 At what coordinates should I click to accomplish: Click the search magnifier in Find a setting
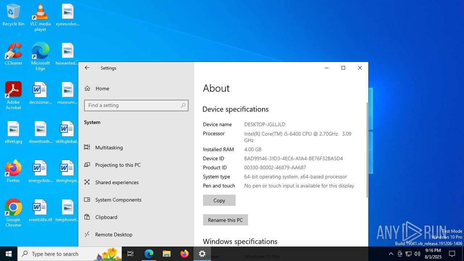[x=183, y=105]
